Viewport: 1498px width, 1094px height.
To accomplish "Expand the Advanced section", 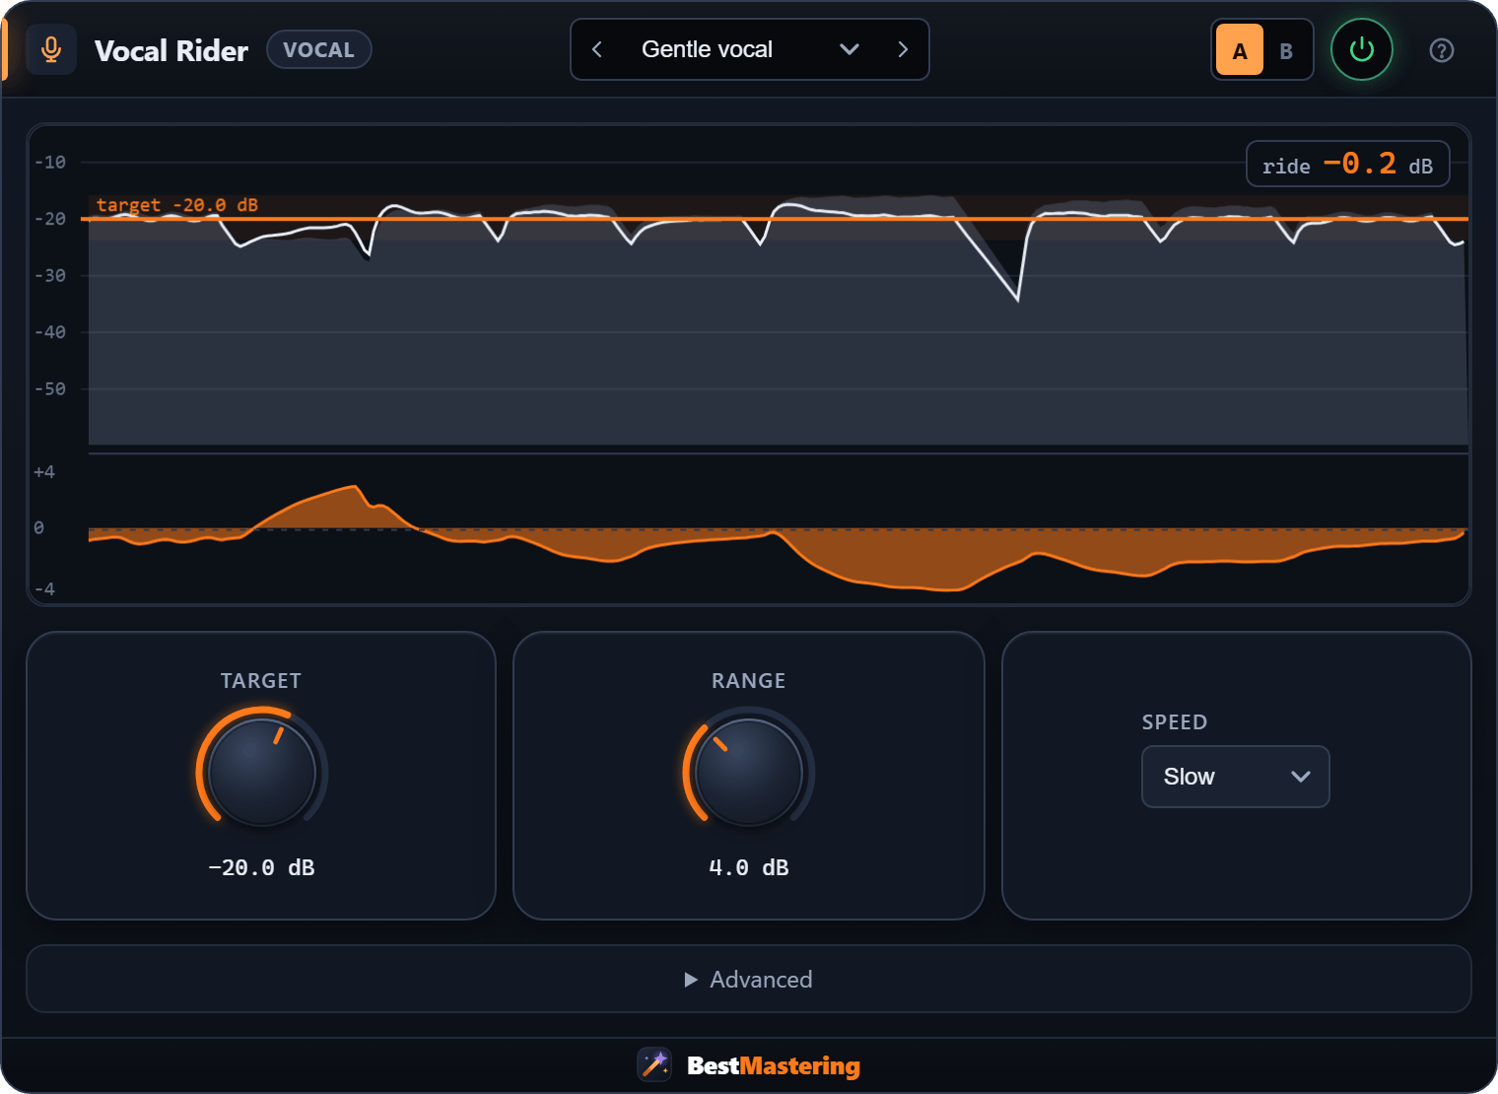I will coord(749,979).
